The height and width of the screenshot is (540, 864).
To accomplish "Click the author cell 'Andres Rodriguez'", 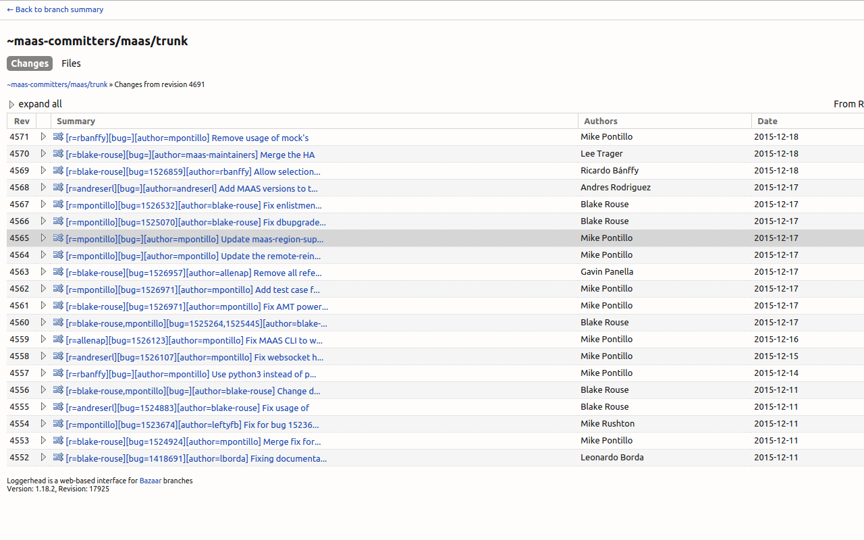I will [x=616, y=187].
